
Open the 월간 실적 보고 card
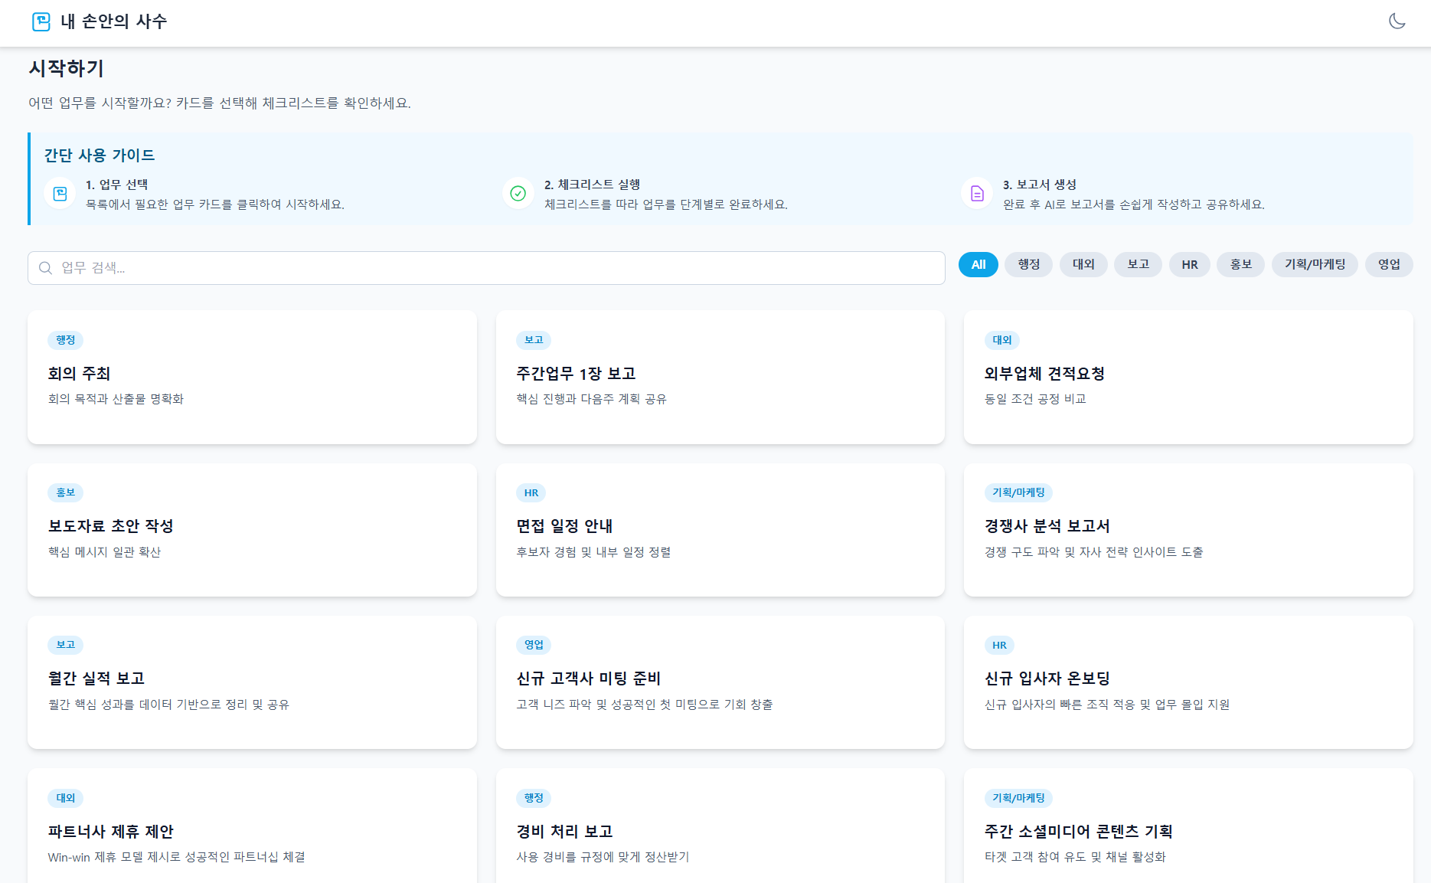tap(252, 682)
